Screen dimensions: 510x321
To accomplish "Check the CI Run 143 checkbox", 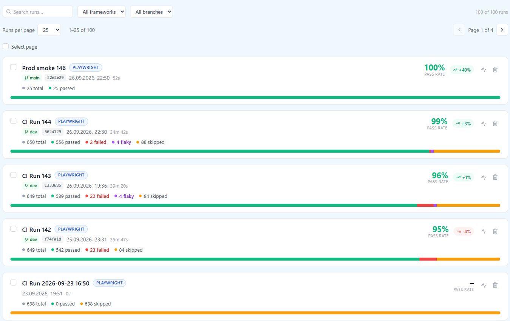I will coord(13,175).
